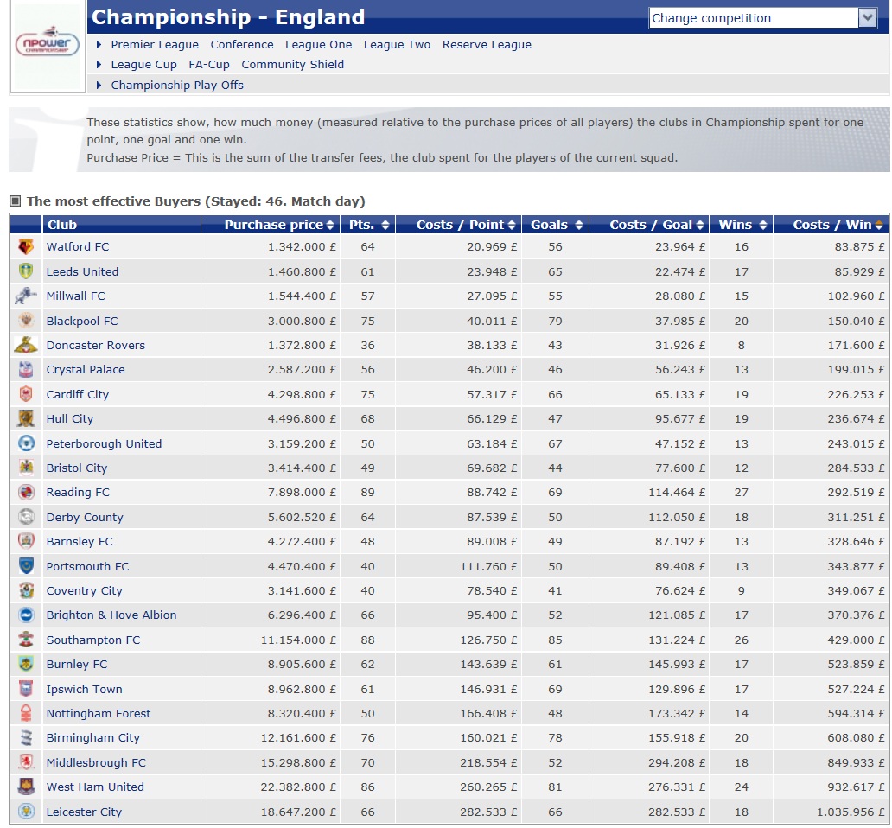This screenshot has height=828, width=892.
Task: Open the Watford FC club link
Action: point(78,247)
